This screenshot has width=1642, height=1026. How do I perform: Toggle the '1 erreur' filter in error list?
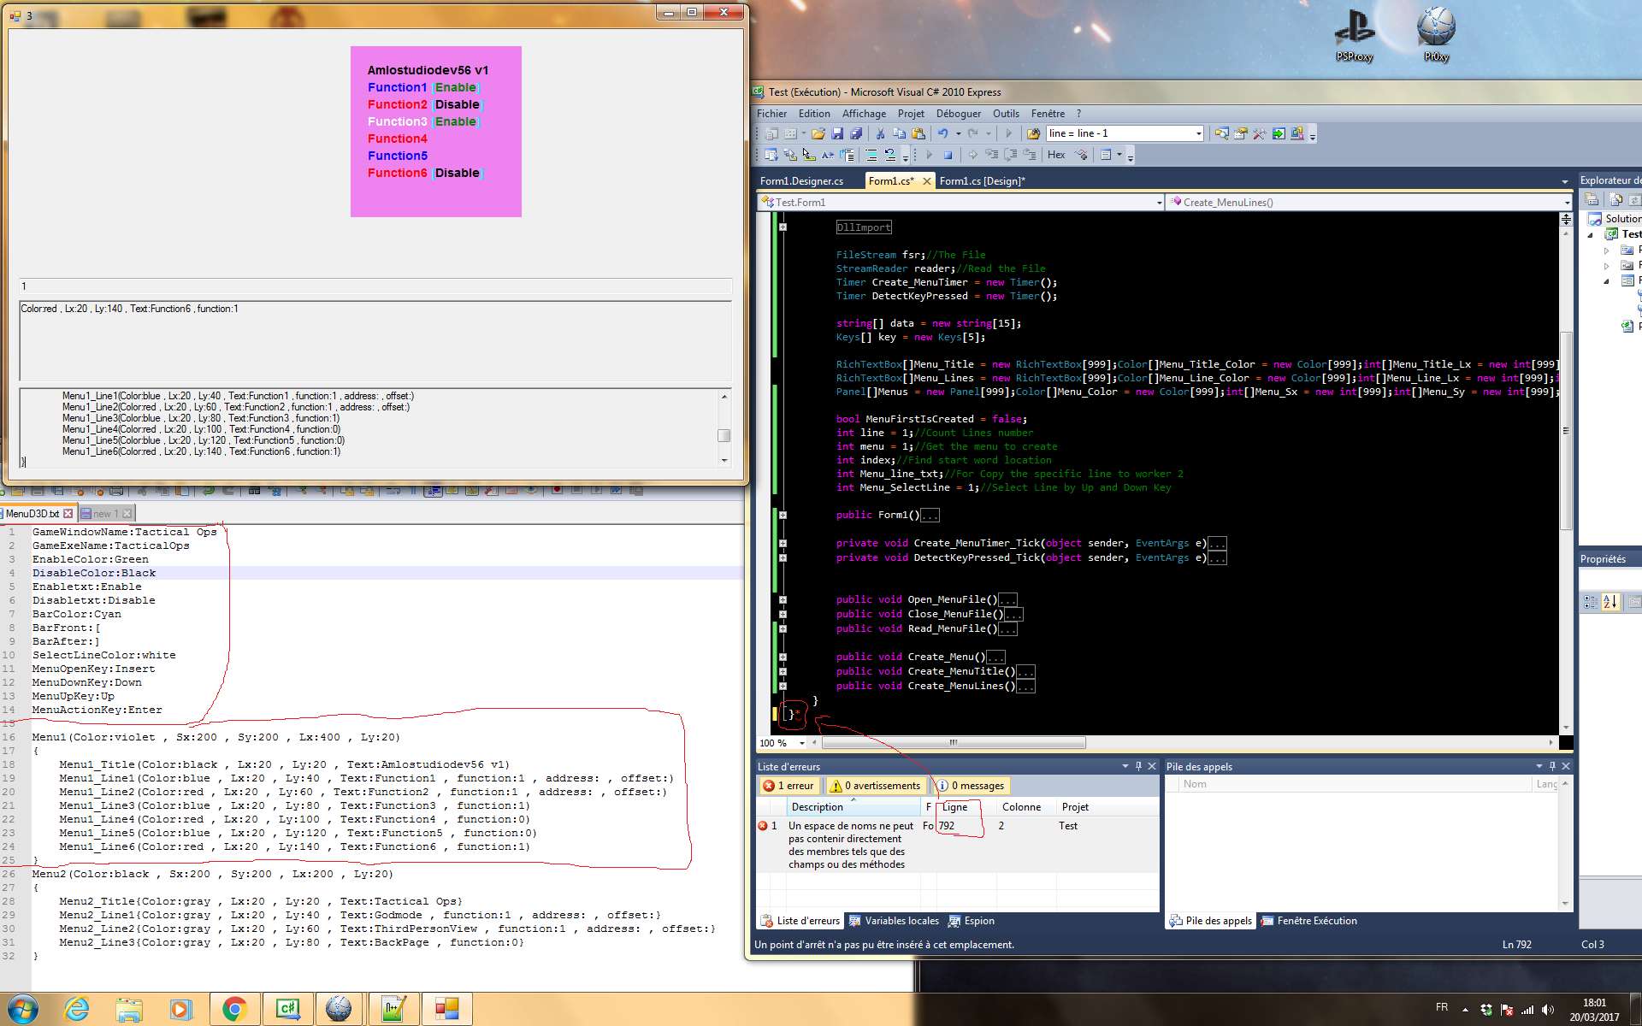789,786
